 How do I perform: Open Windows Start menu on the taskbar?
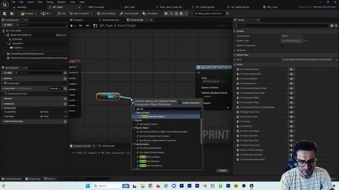(87, 186)
